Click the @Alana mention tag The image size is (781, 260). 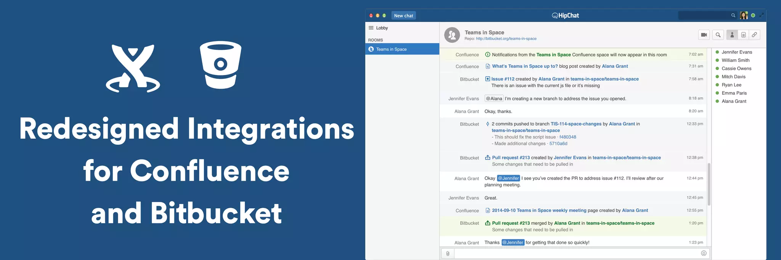494,99
